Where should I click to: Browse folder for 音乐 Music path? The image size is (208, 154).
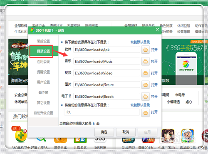tap(146, 61)
